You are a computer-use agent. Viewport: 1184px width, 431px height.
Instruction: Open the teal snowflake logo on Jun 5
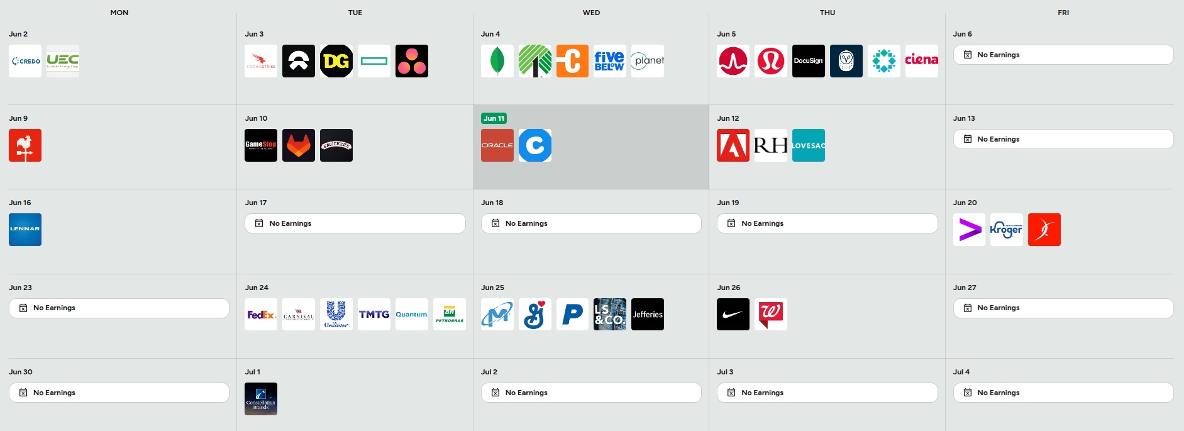point(884,61)
